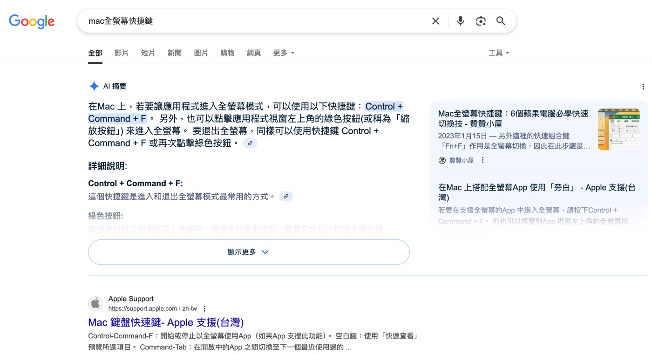The width and height of the screenshot is (652, 354).
Task: Switch to the 圖片 tab
Action: [x=201, y=53]
